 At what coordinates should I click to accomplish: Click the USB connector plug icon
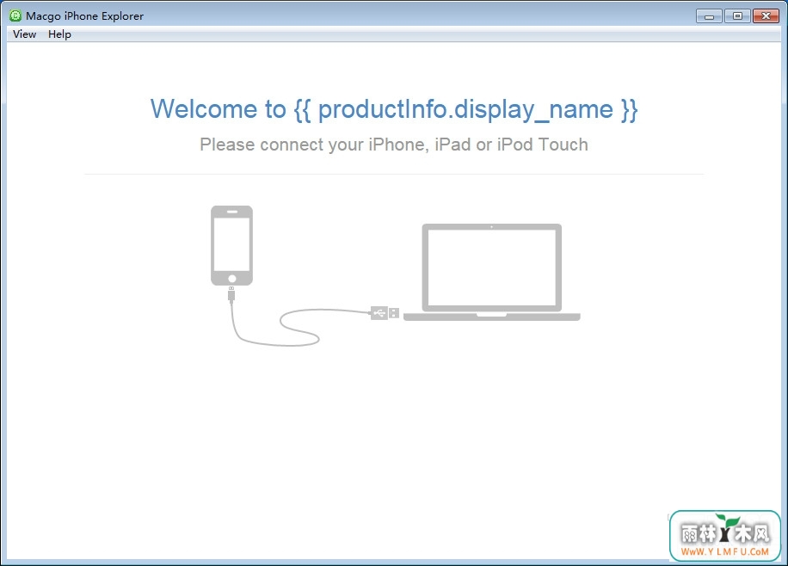[385, 313]
